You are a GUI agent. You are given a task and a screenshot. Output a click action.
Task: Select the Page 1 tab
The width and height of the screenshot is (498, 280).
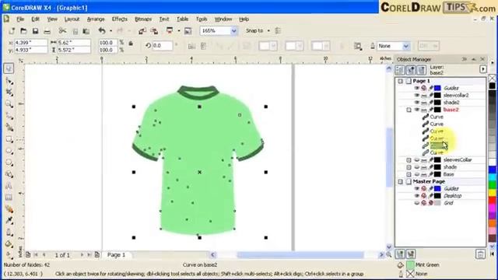[x=116, y=255]
